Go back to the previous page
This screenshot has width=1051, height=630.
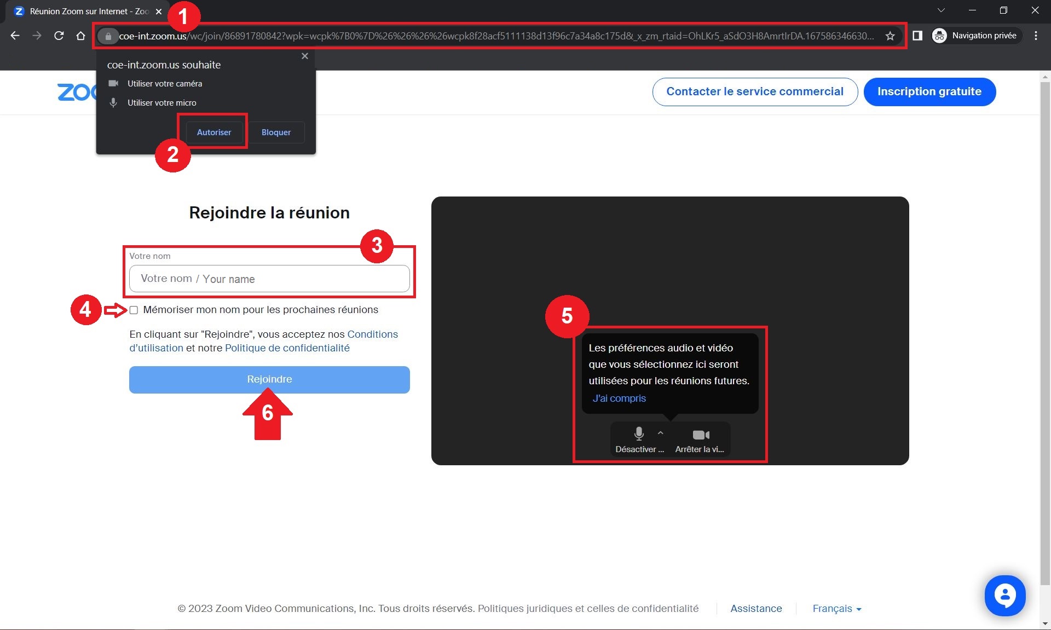[x=15, y=36]
